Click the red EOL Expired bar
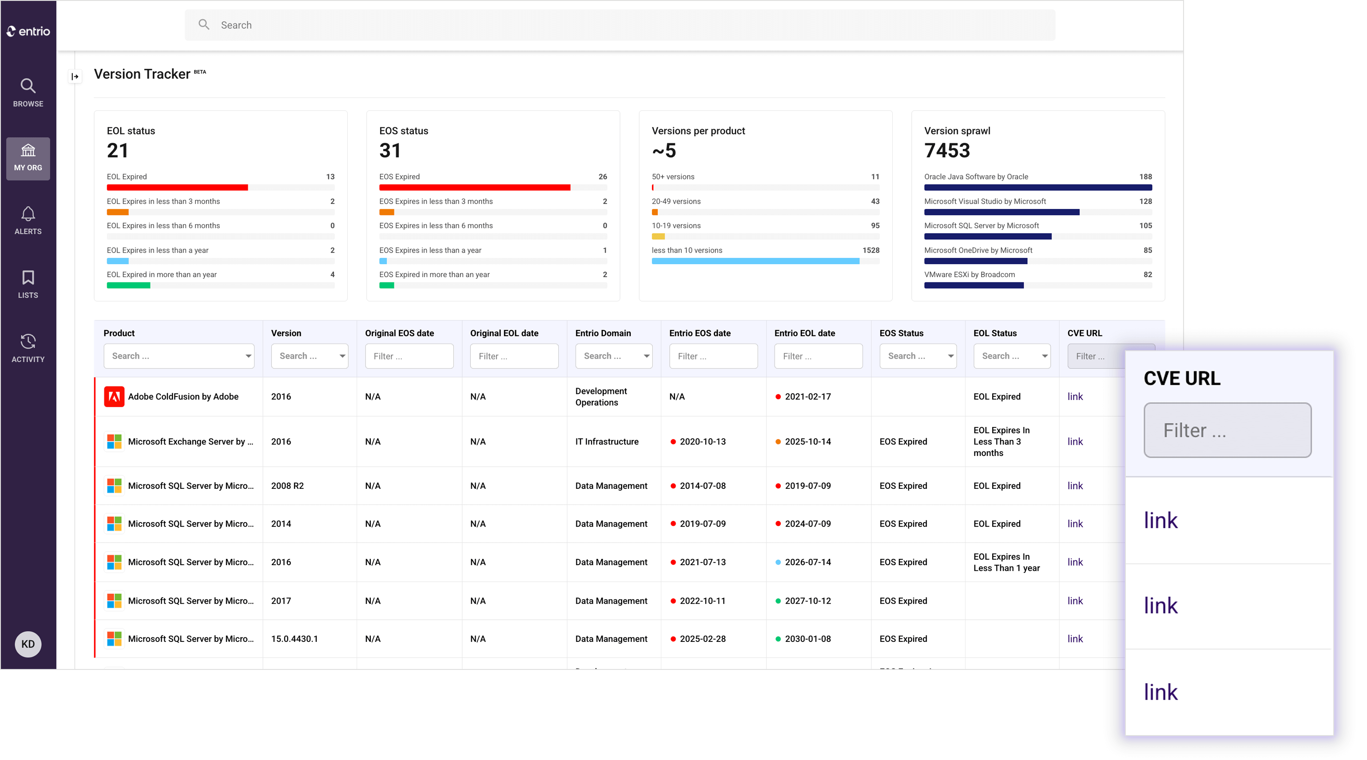 pos(177,187)
